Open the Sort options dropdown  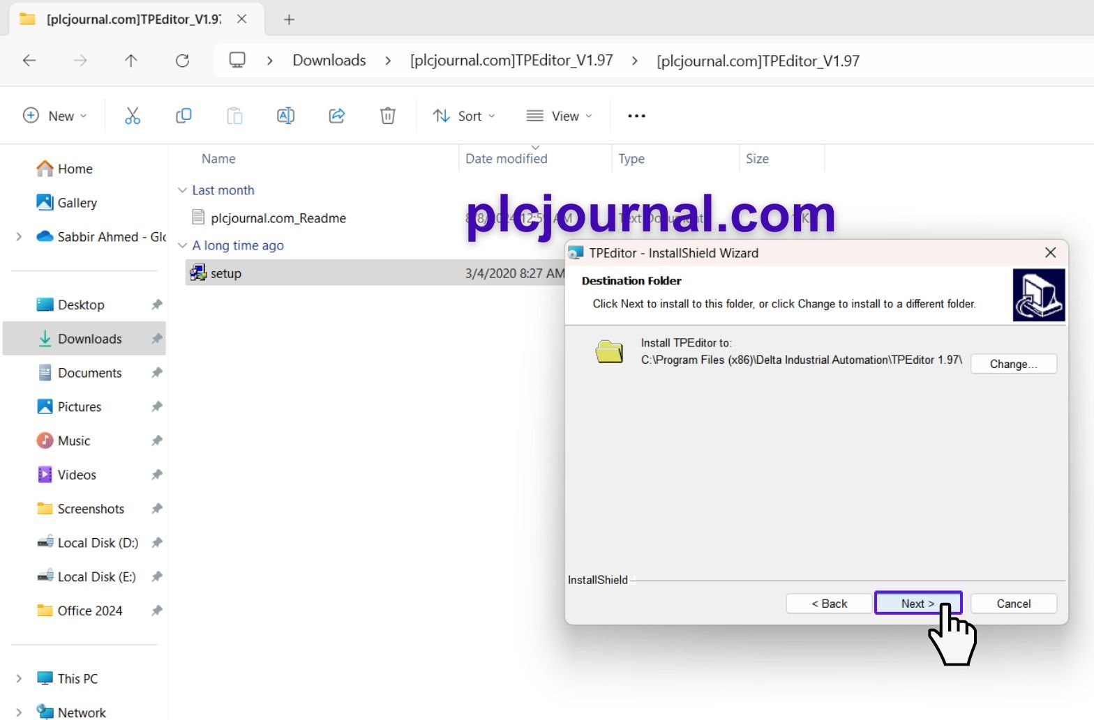(464, 116)
